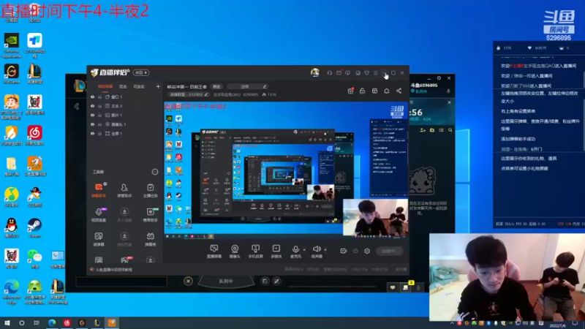Click the microphone icon in bottom toolbar
Image resolution: width=585 pixels, height=329 pixels.
[295, 249]
